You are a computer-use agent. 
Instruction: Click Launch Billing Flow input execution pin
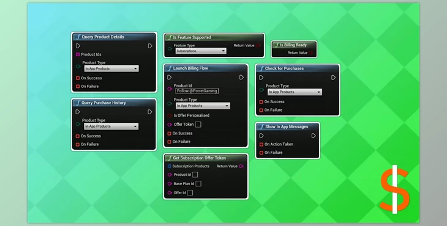pos(170,78)
